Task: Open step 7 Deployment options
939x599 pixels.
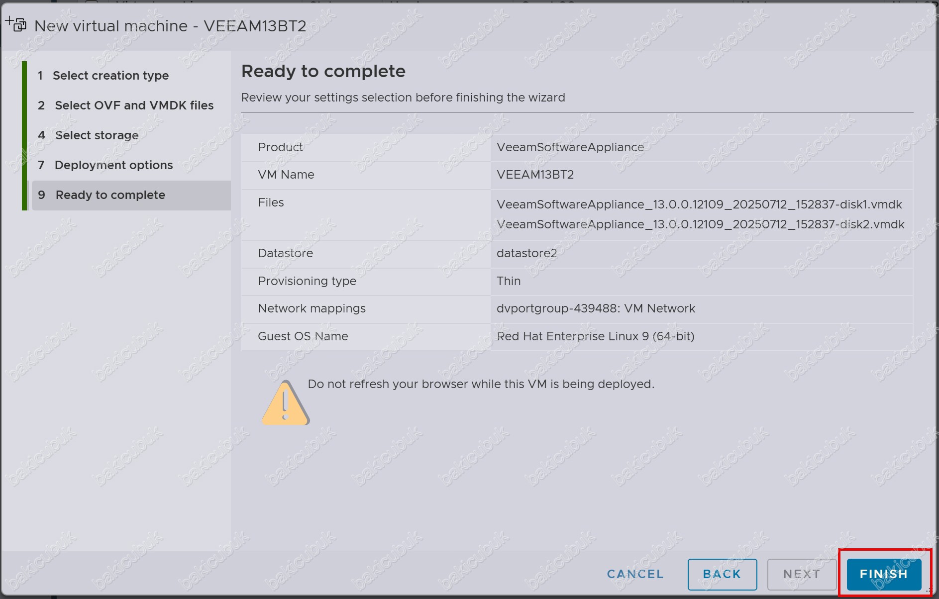Action: 105,165
